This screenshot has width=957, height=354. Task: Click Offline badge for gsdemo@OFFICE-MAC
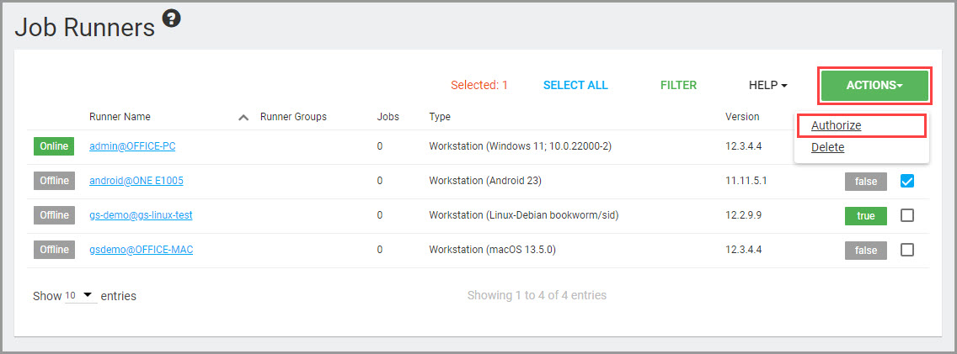[x=54, y=250]
